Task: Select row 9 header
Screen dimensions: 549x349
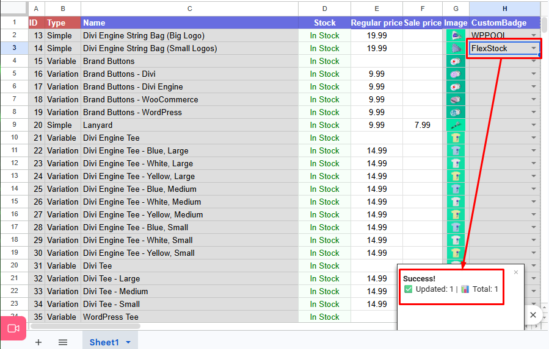Action: 15,125
